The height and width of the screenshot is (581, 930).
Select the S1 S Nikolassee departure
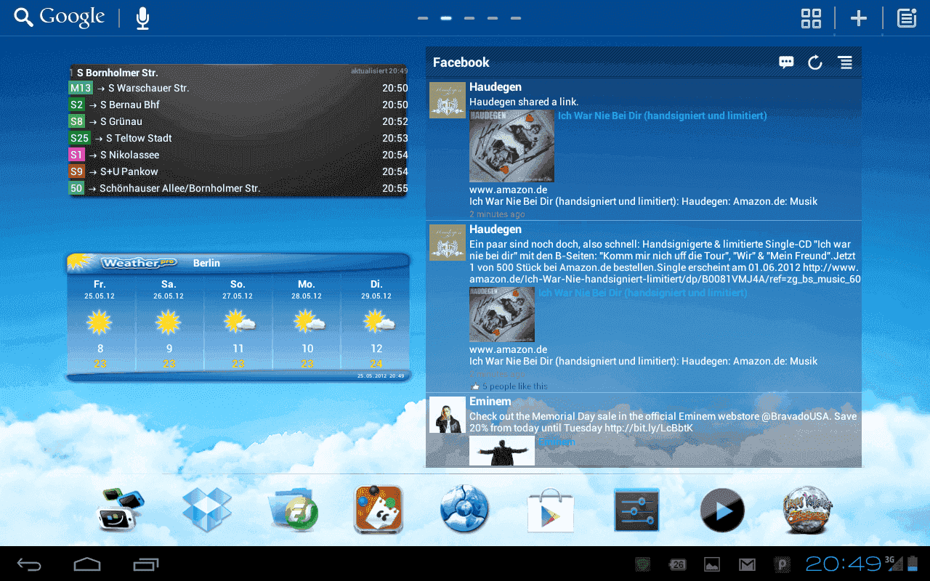(238, 155)
